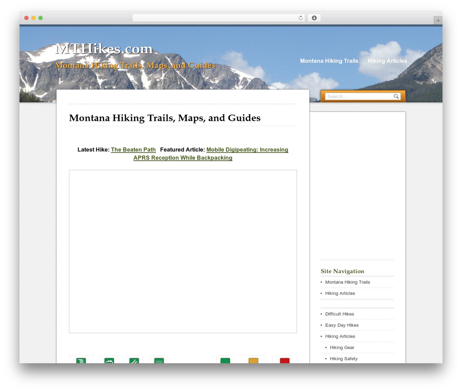Click the plain green square marker
The image size is (462, 391).
pyautogui.click(x=225, y=360)
